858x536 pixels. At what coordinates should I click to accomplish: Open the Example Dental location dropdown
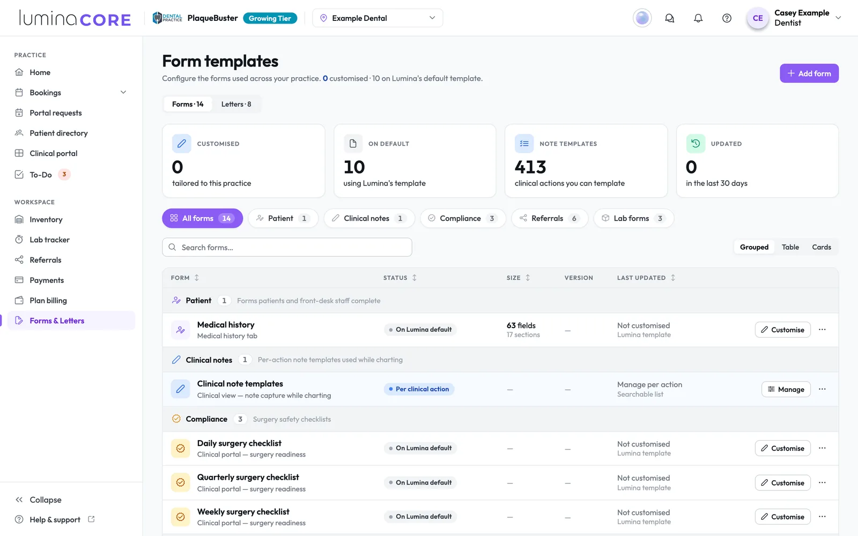378,18
